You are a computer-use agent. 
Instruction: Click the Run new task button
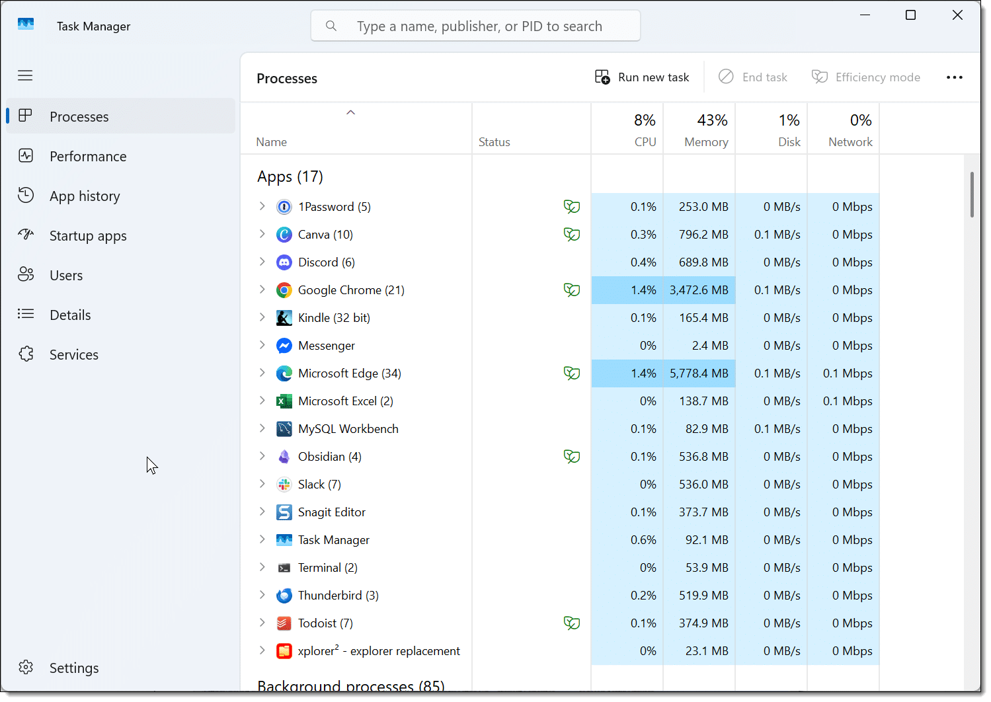[642, 77]
